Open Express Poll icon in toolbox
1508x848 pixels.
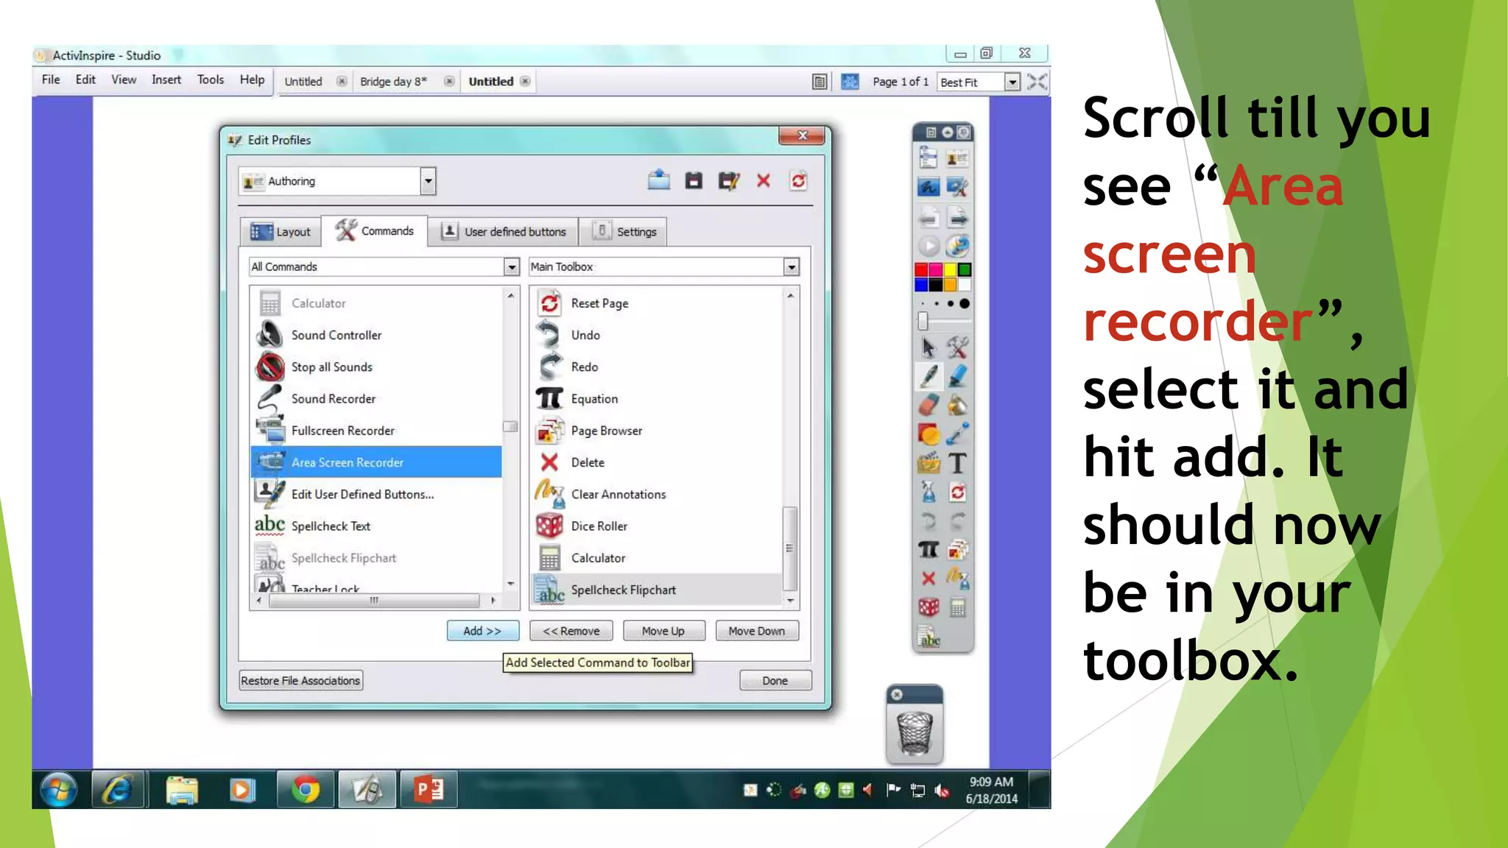[957, 246]
